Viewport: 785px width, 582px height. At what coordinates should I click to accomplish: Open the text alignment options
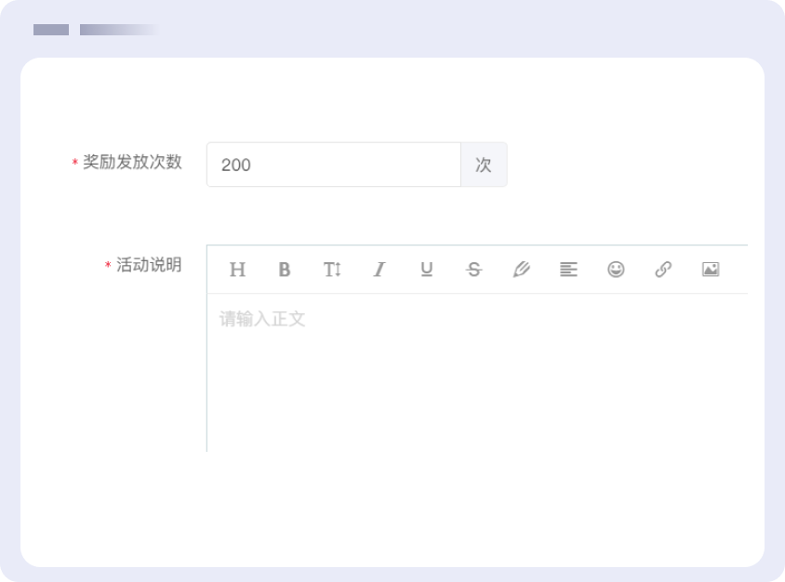pyautogui.click(x=568, y=270)
